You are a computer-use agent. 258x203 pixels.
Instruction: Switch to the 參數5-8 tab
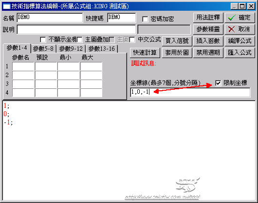click(x=43, y=49)
